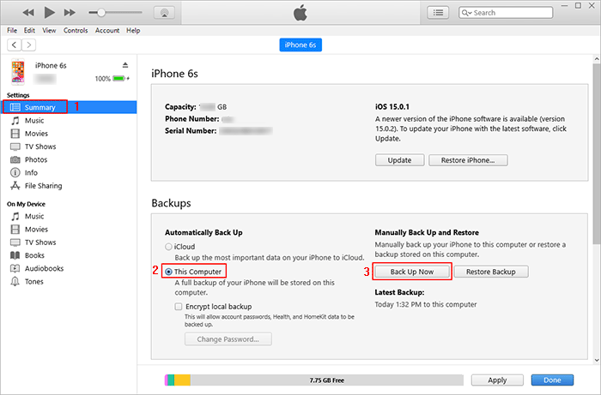601x395 pixels.
Task: Click the Change Password... button
Action: (228, 339)
